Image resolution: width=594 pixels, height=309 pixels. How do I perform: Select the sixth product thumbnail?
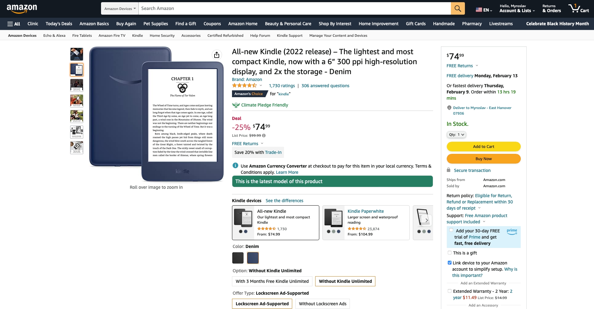point(77,132)
